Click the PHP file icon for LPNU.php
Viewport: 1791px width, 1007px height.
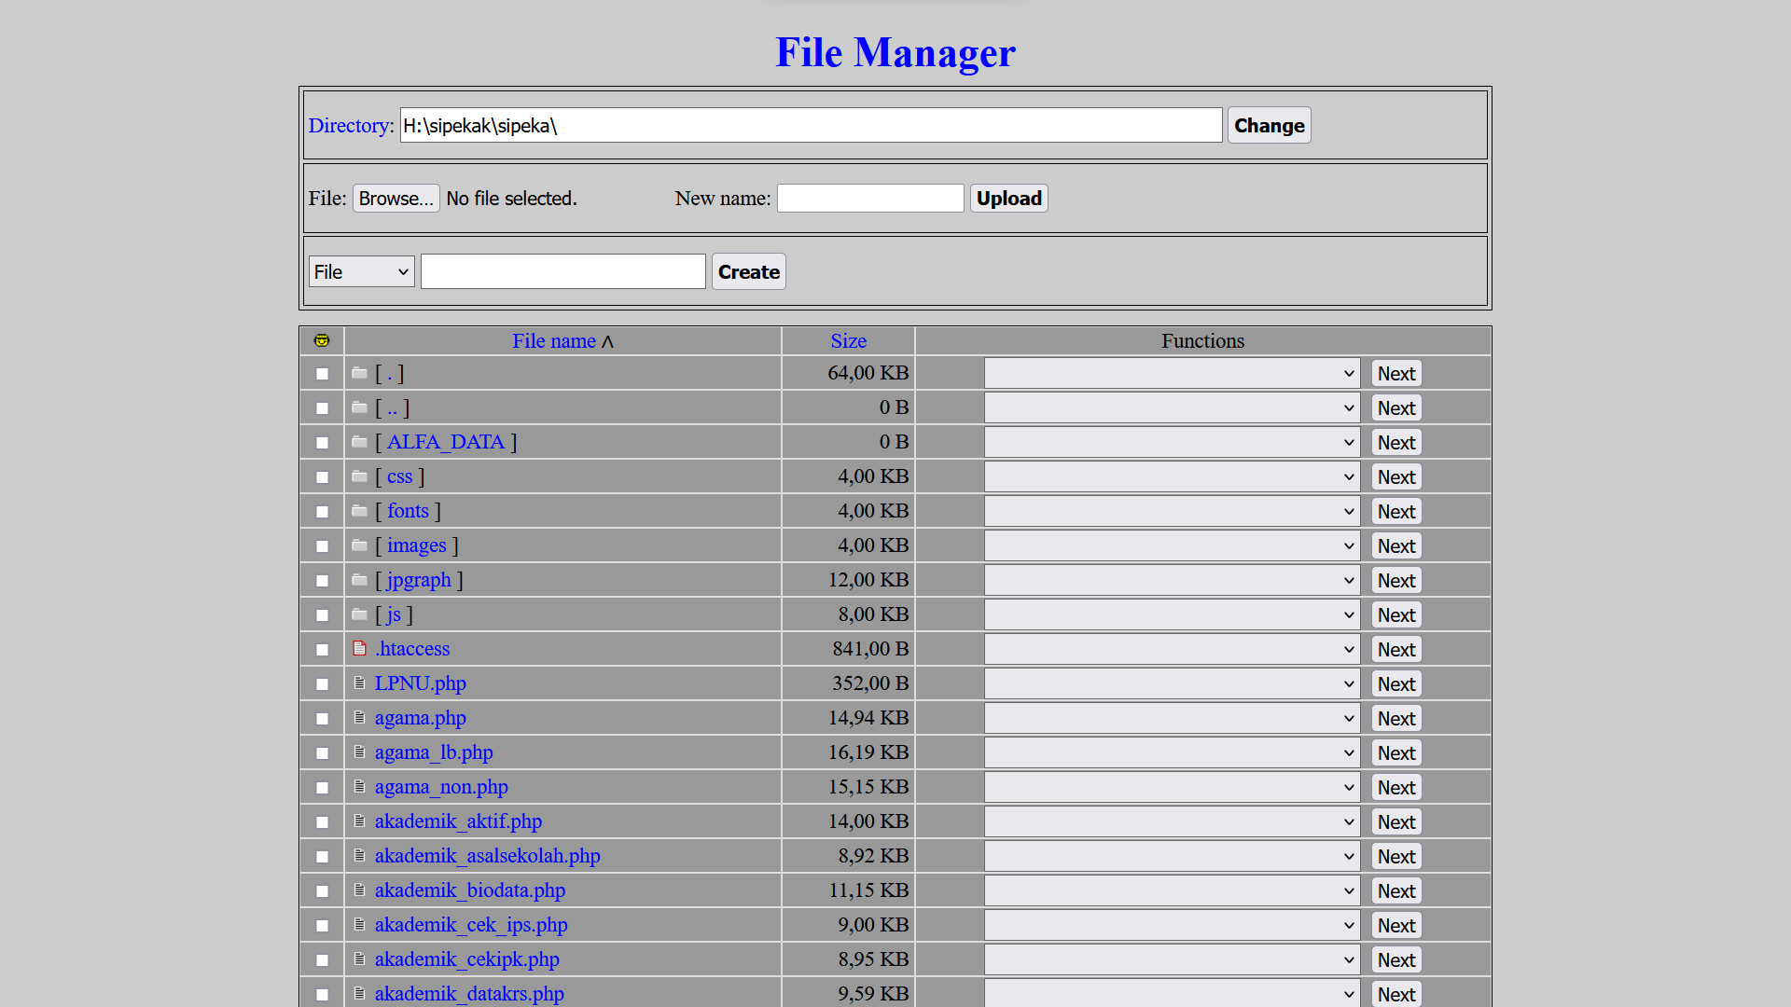click(359, 683)
